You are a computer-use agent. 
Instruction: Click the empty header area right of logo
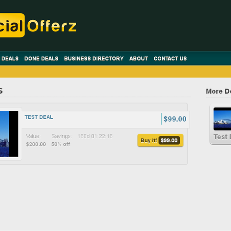point(154,25)
